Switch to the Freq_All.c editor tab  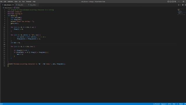20,5
